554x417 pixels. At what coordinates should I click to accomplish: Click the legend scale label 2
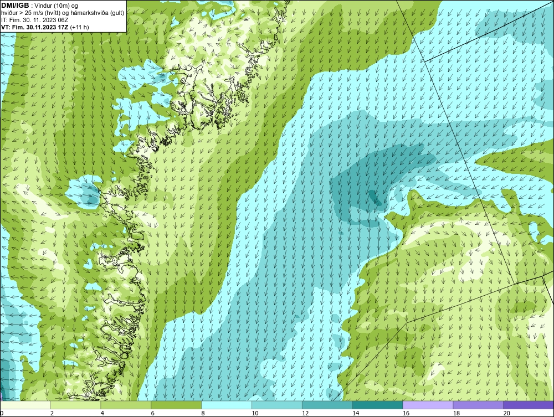52,413
